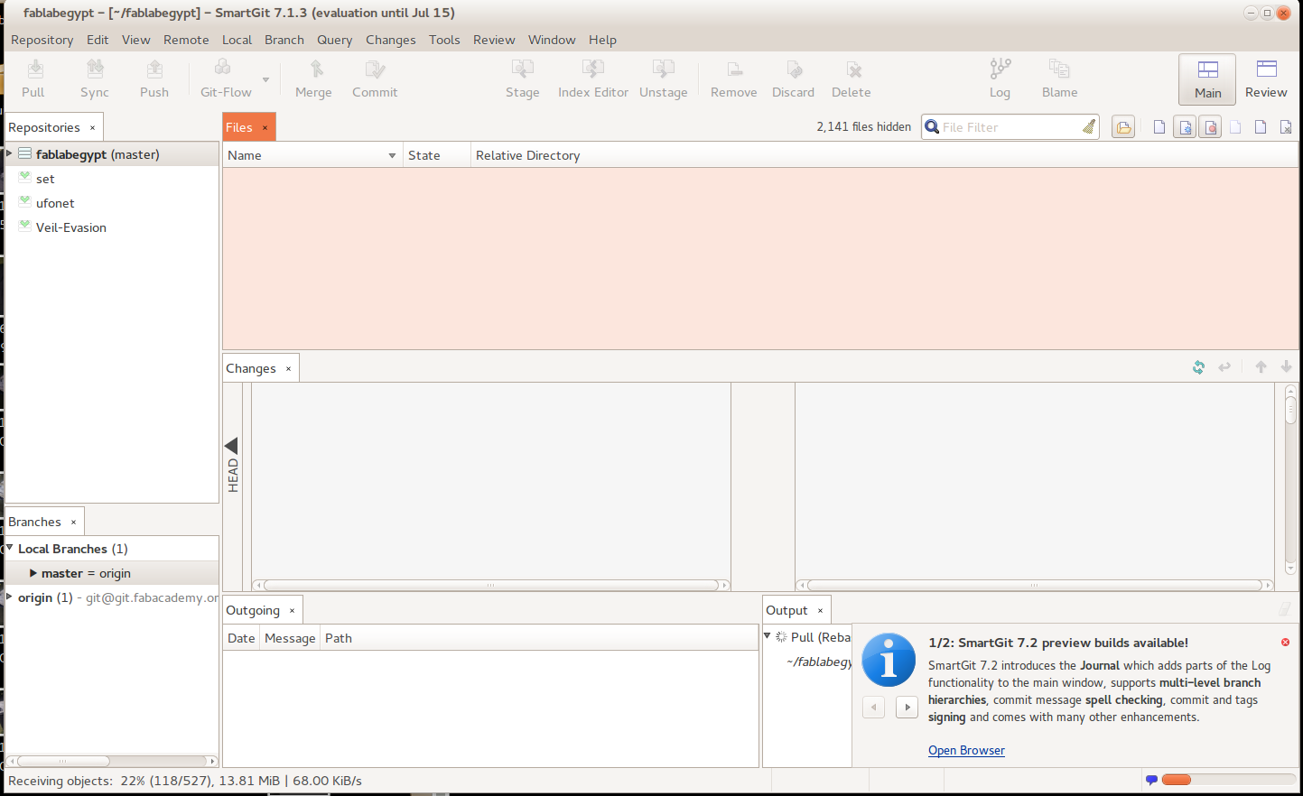Click the magnifier icon in File Filter

(x=932, y=127)
